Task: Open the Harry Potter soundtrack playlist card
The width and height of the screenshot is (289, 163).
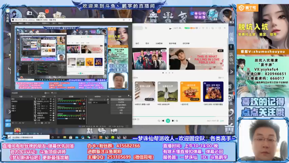Action: tap(213, 92)
